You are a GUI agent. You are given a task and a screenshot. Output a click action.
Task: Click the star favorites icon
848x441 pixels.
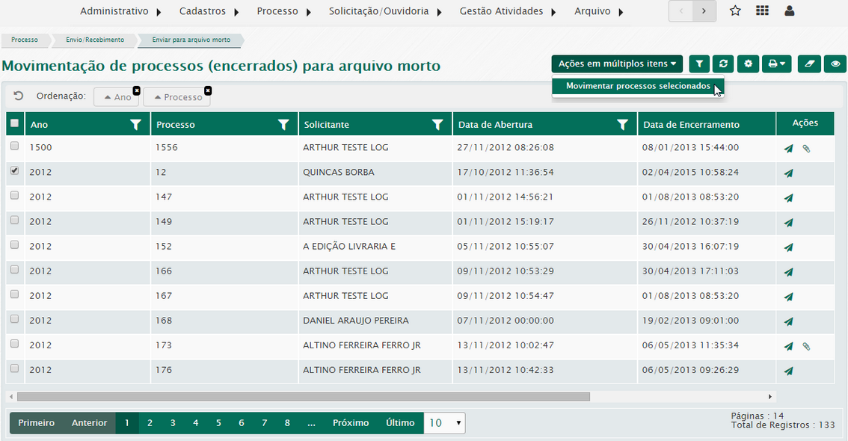click(x=735, y=11)
